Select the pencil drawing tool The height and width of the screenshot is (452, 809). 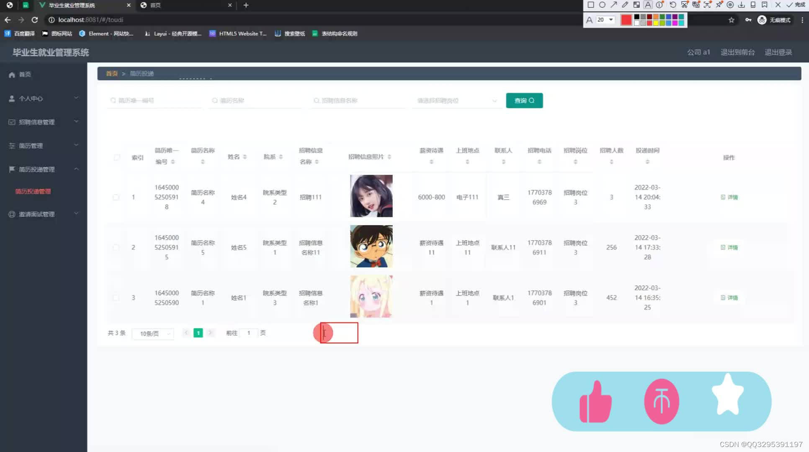point(625,5)
